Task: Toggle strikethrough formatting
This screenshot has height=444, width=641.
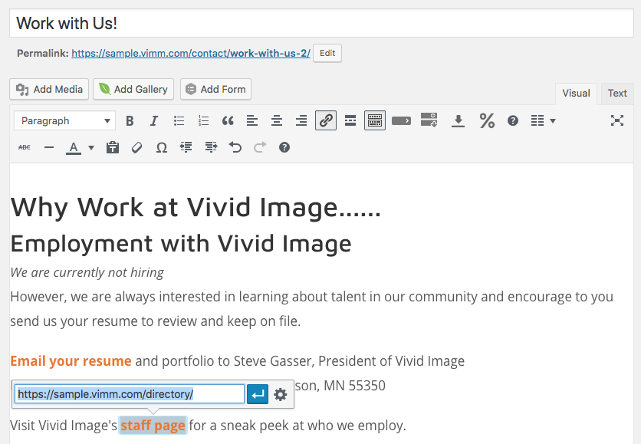Action: [24, 147]
